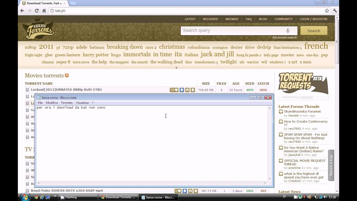This screenshot has width=357, height=201.
Task: Open the ? help menu in Notepad
Action: 93,103
